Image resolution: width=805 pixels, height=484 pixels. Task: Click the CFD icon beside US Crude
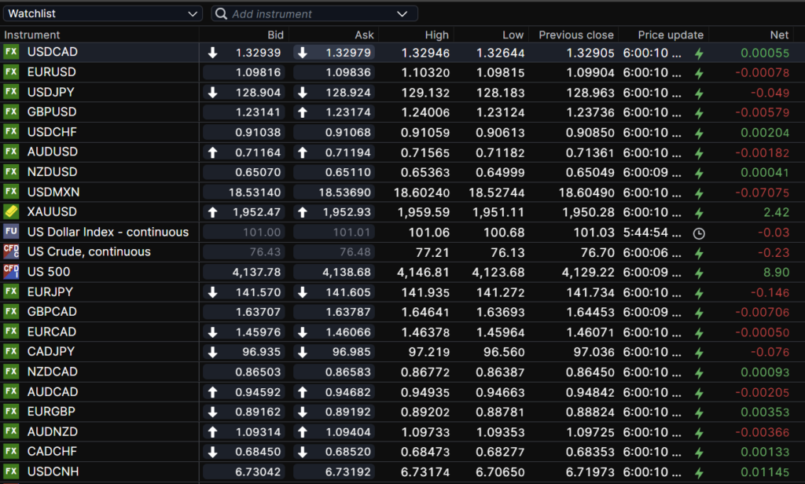coord(11,252)
